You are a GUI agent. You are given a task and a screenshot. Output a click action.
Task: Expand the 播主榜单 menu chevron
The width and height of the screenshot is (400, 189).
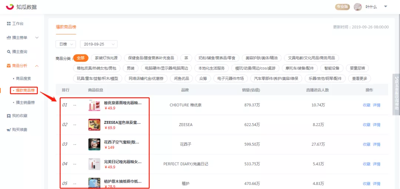click(x=37, y=38)
